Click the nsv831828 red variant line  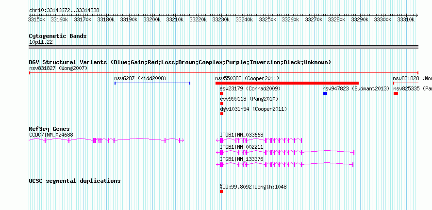tap(406, 83)
